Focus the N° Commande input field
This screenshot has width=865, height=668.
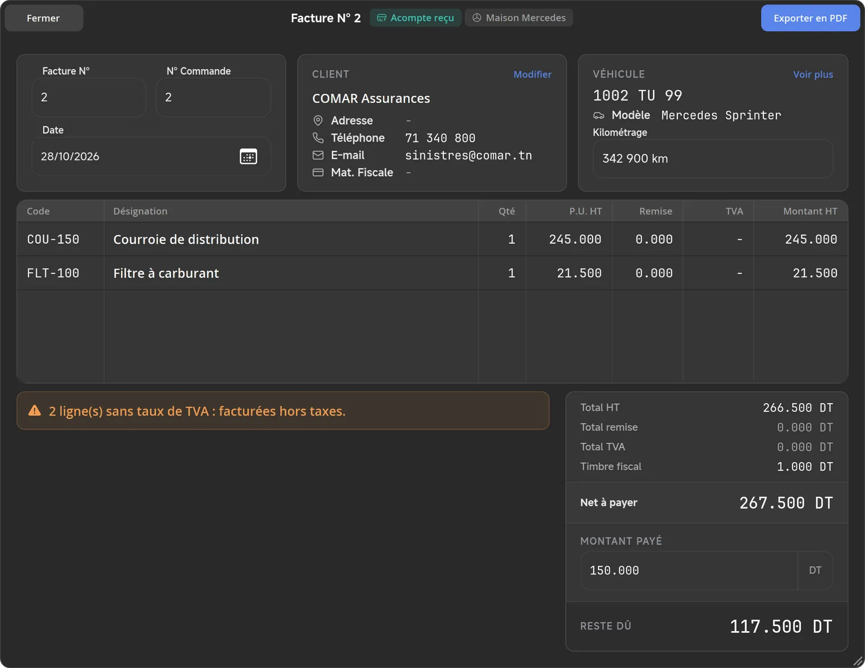214,97
